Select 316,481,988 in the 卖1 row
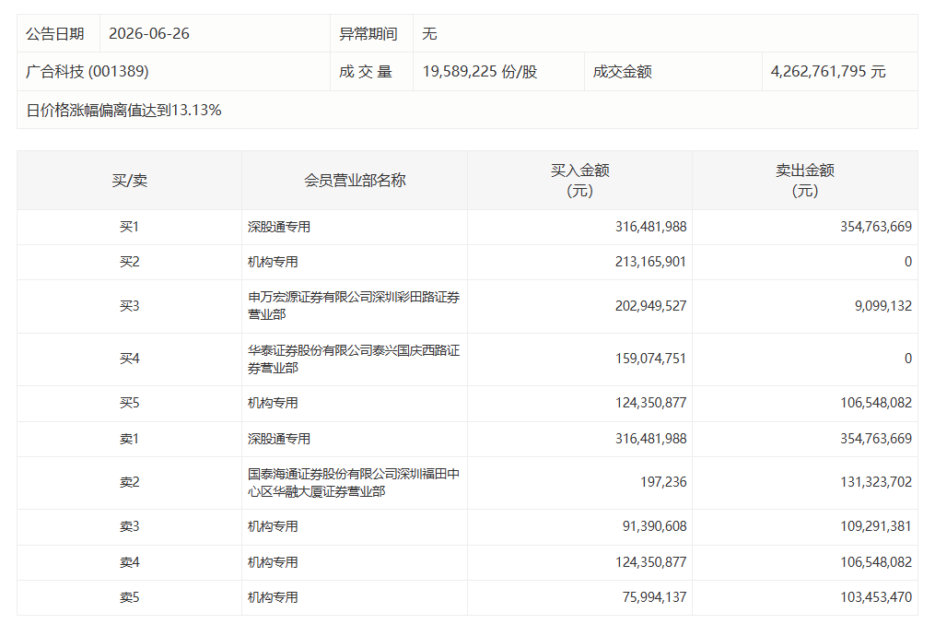The height and width of the screenshot is (636, 935). [x=650, y=439]
